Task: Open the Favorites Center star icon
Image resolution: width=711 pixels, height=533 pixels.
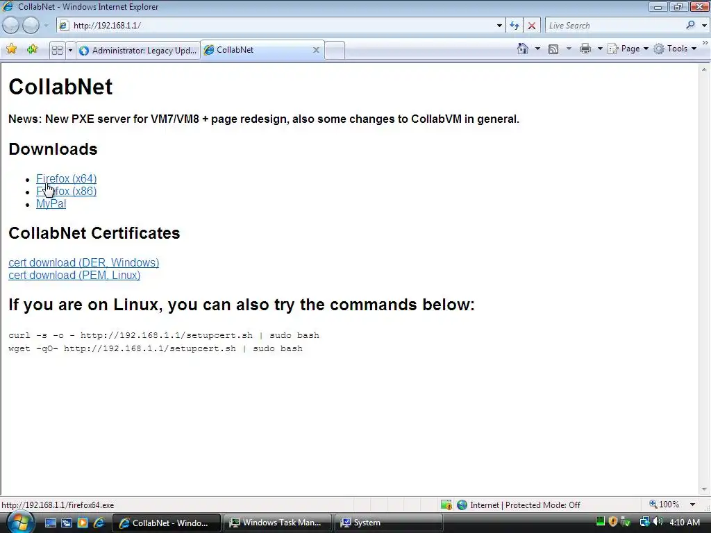Action: (x=12, y=49)
